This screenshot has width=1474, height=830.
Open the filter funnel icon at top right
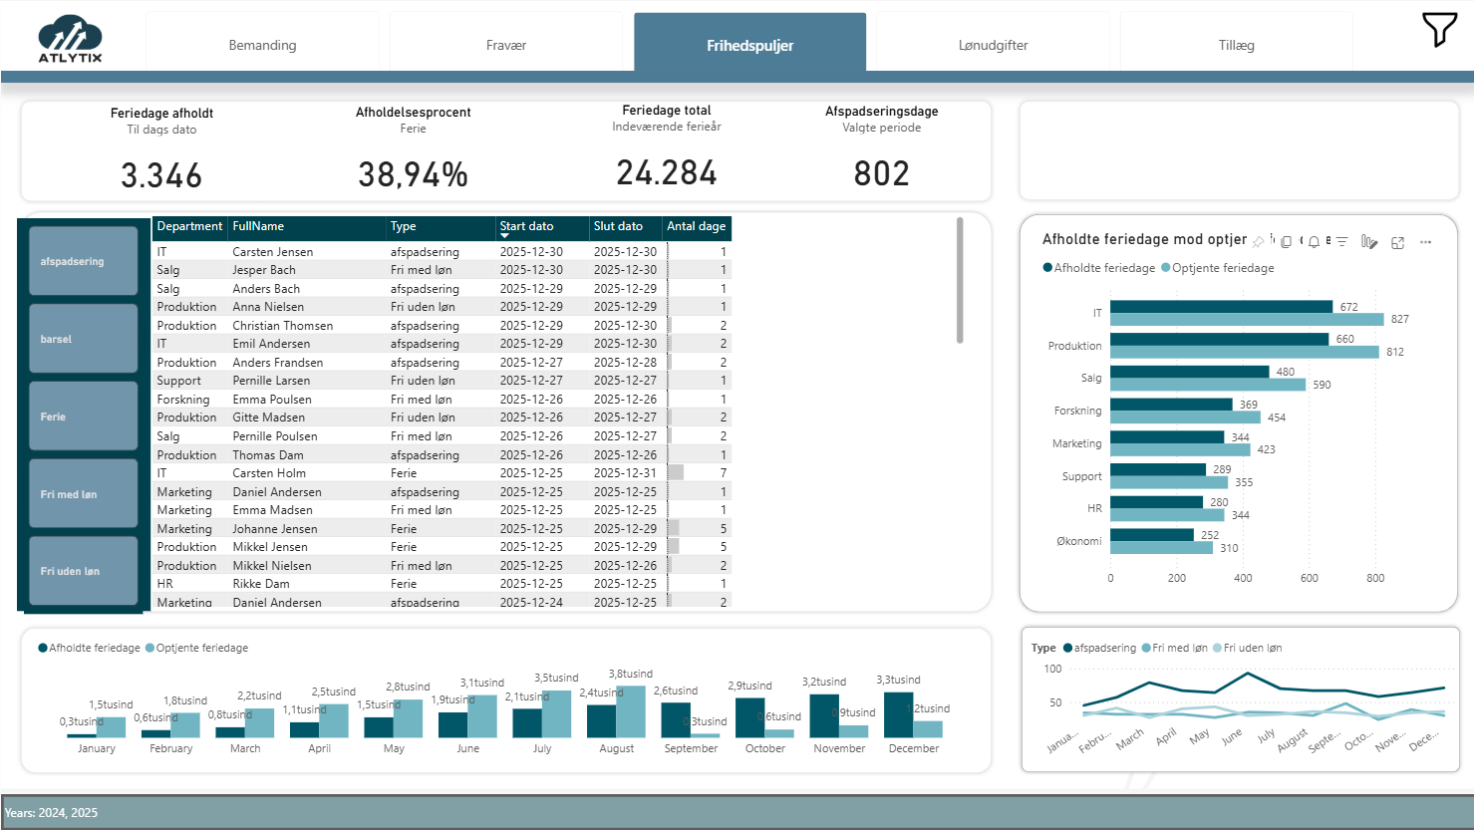click(1438, 30)
